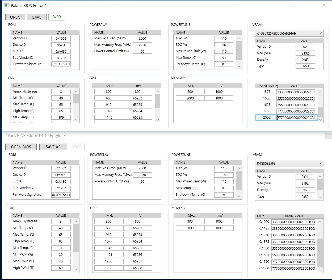Edit TDP (W) value 110 in 1.4 POWERTUNE

[x=224, y=38]
